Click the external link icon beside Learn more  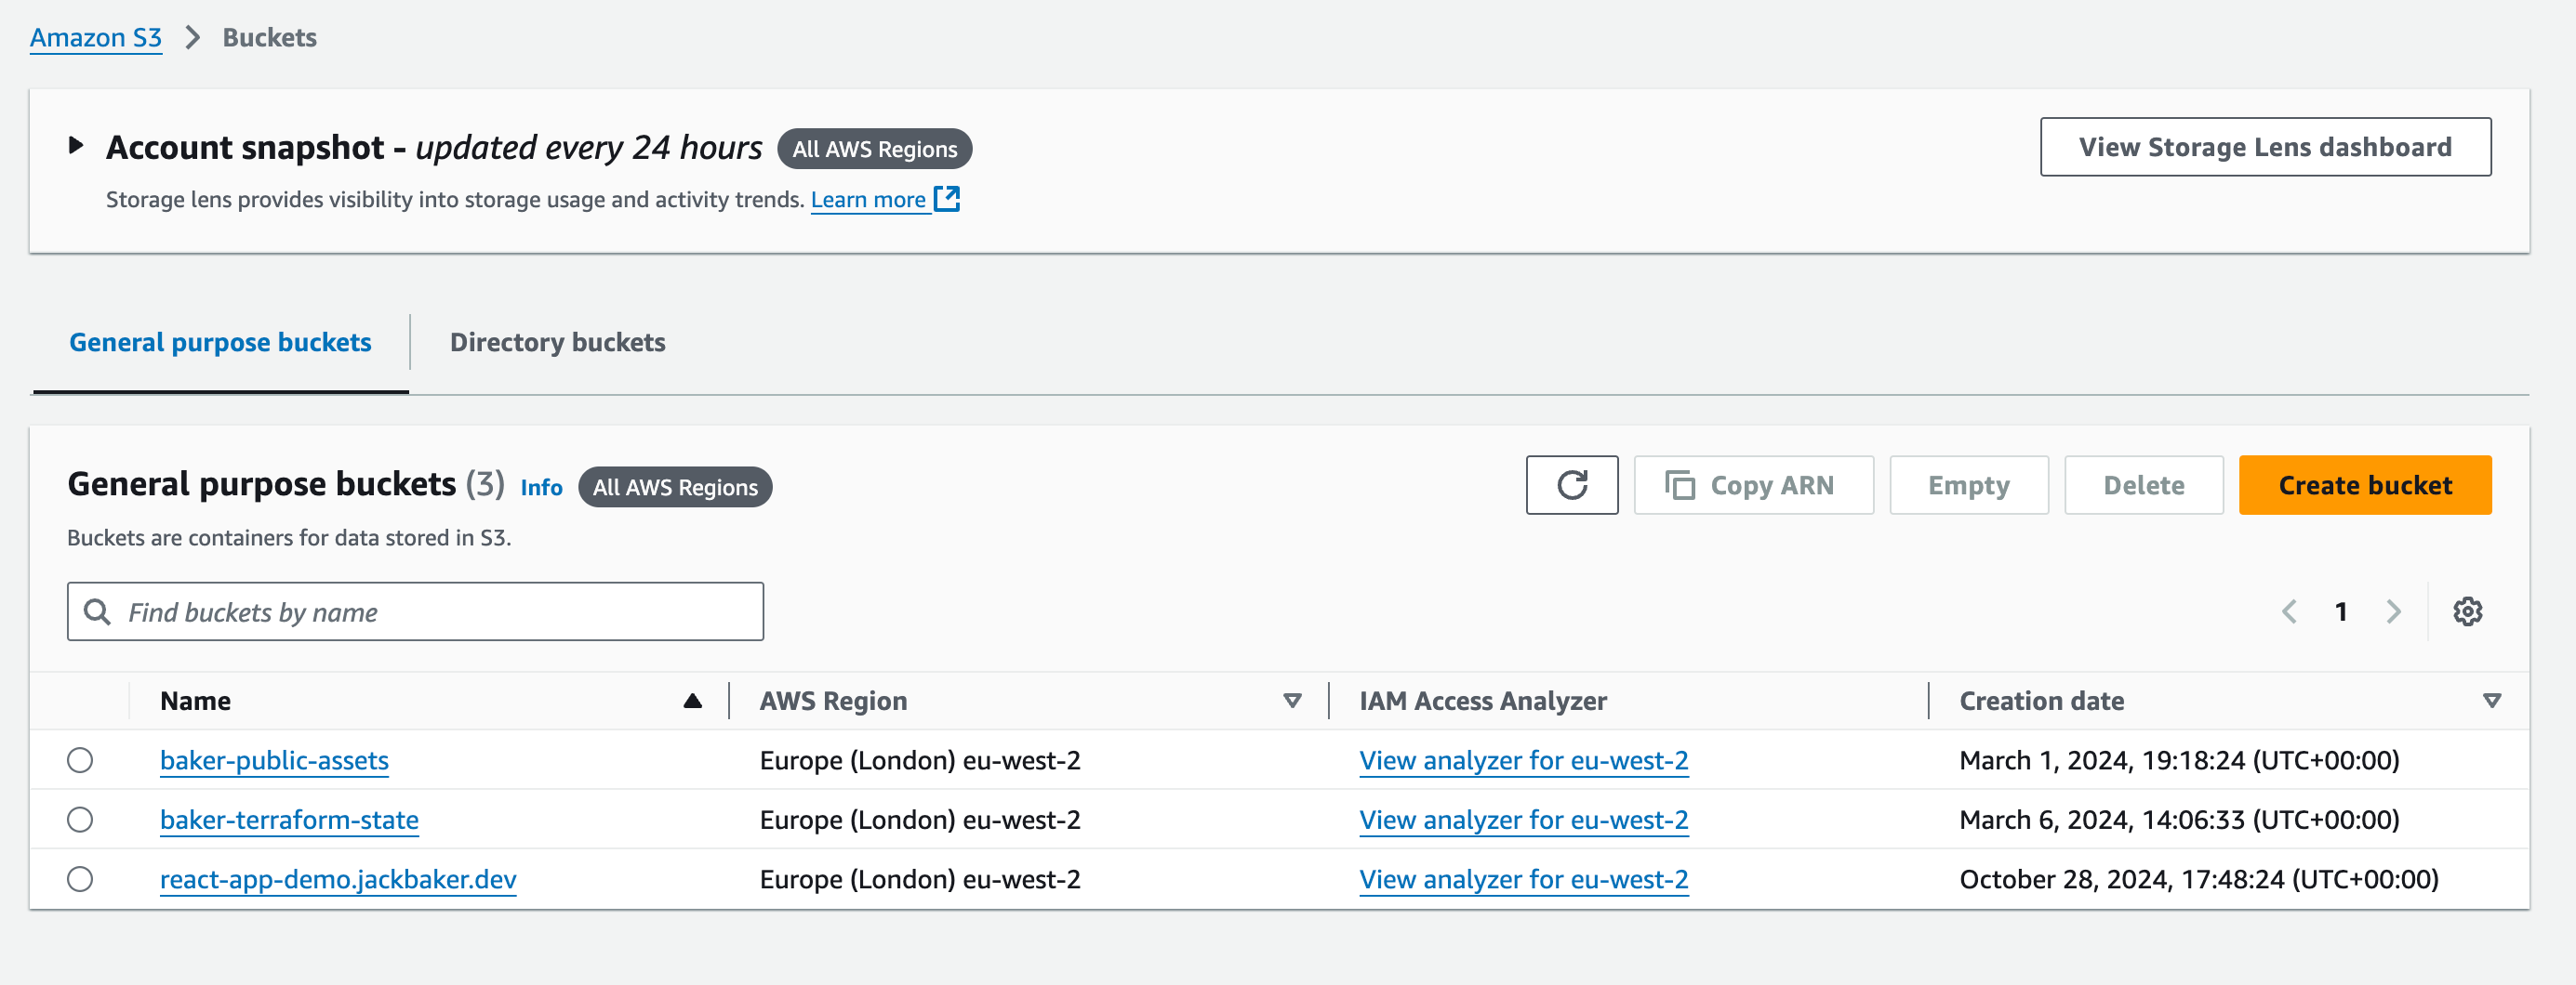946,199
